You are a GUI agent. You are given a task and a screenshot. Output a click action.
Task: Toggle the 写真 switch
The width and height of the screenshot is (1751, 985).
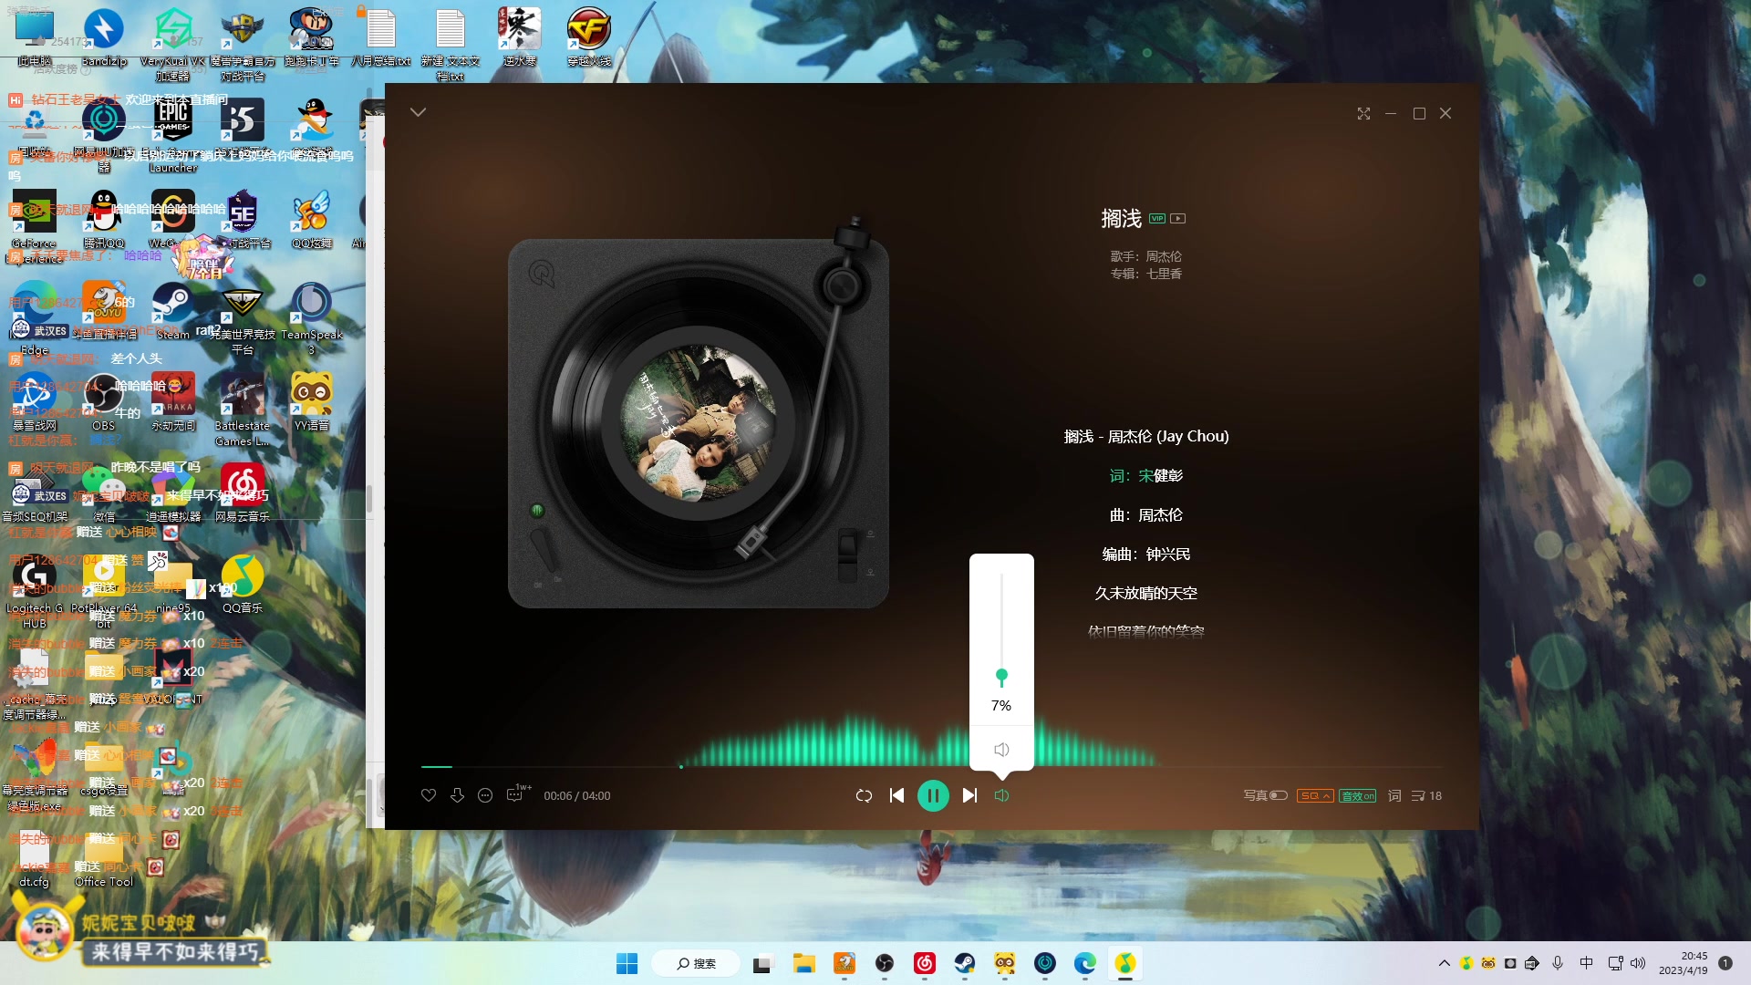pyautogui.click(x=1279, y=795)
